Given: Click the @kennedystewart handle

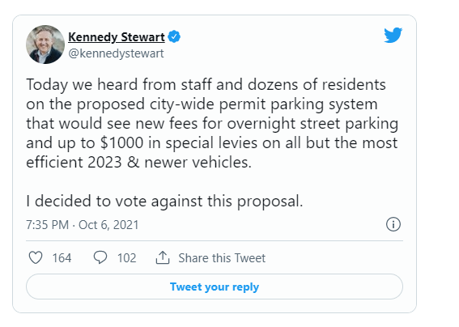Looking at the screenshot, I should 116,53.
